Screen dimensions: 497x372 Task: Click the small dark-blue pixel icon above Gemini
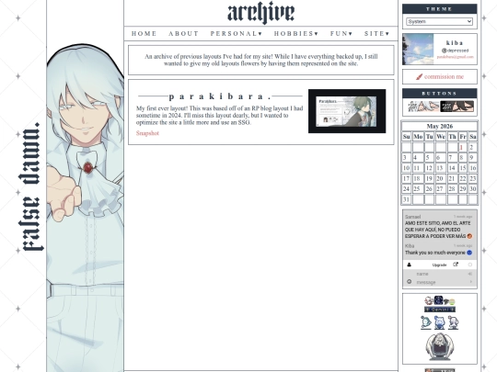click(x=438, y=300)
